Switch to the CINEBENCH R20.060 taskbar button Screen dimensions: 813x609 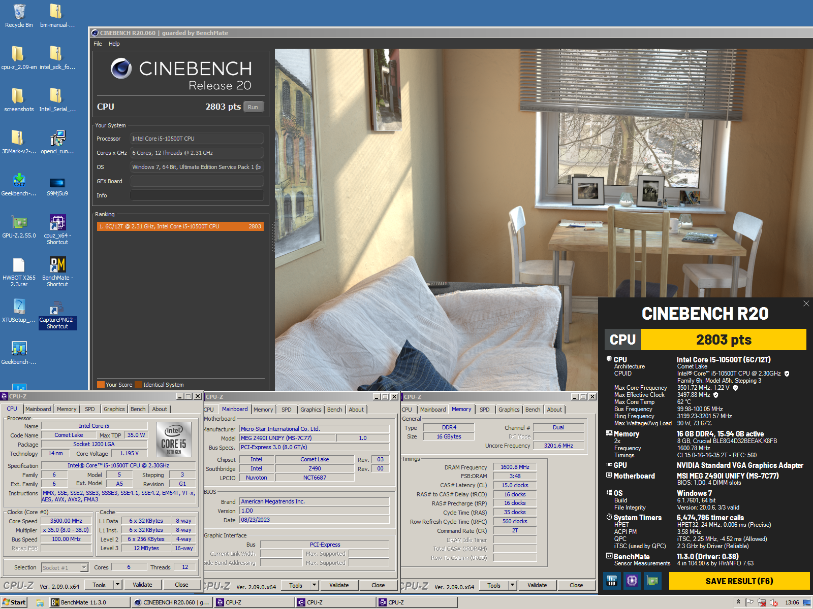[x=172, y=602]
